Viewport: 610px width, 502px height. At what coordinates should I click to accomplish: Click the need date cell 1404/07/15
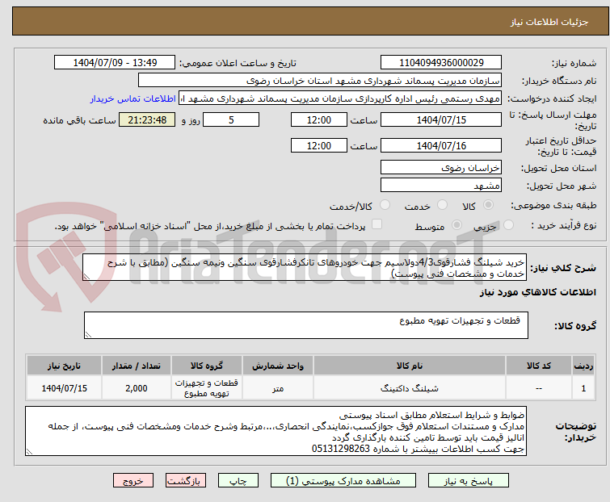[64, 388]
